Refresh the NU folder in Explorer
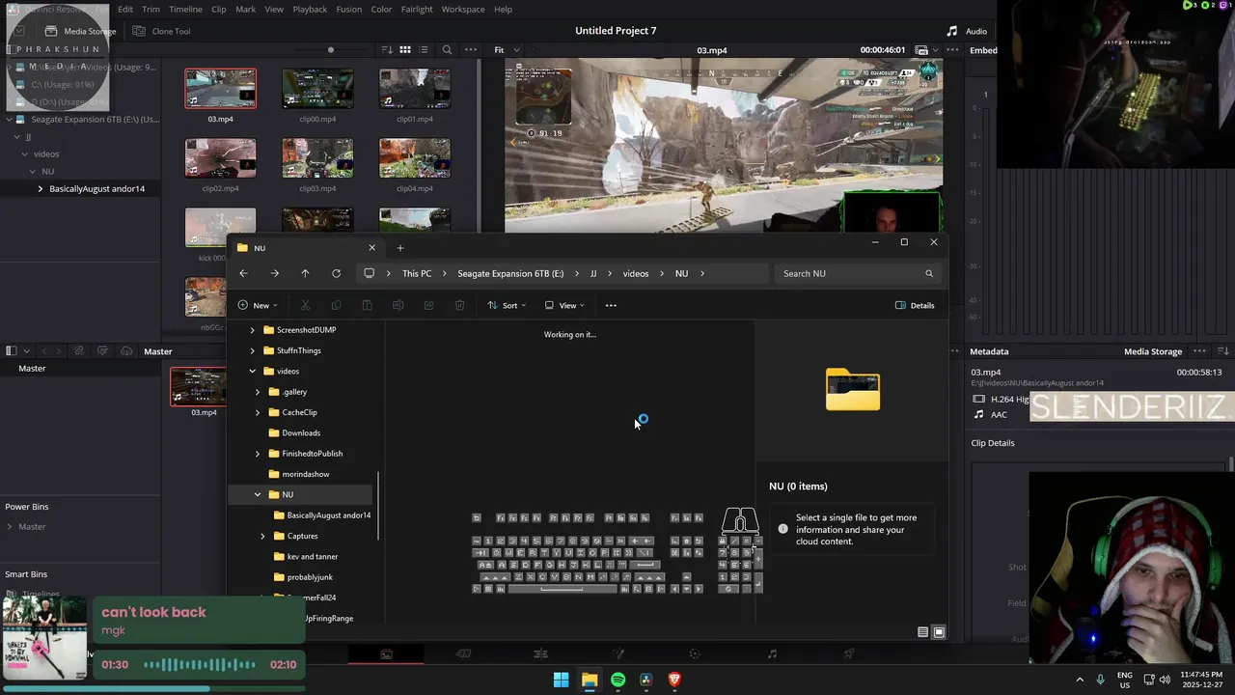This screenshot has height=695, width=1235. tap(336, 273)
